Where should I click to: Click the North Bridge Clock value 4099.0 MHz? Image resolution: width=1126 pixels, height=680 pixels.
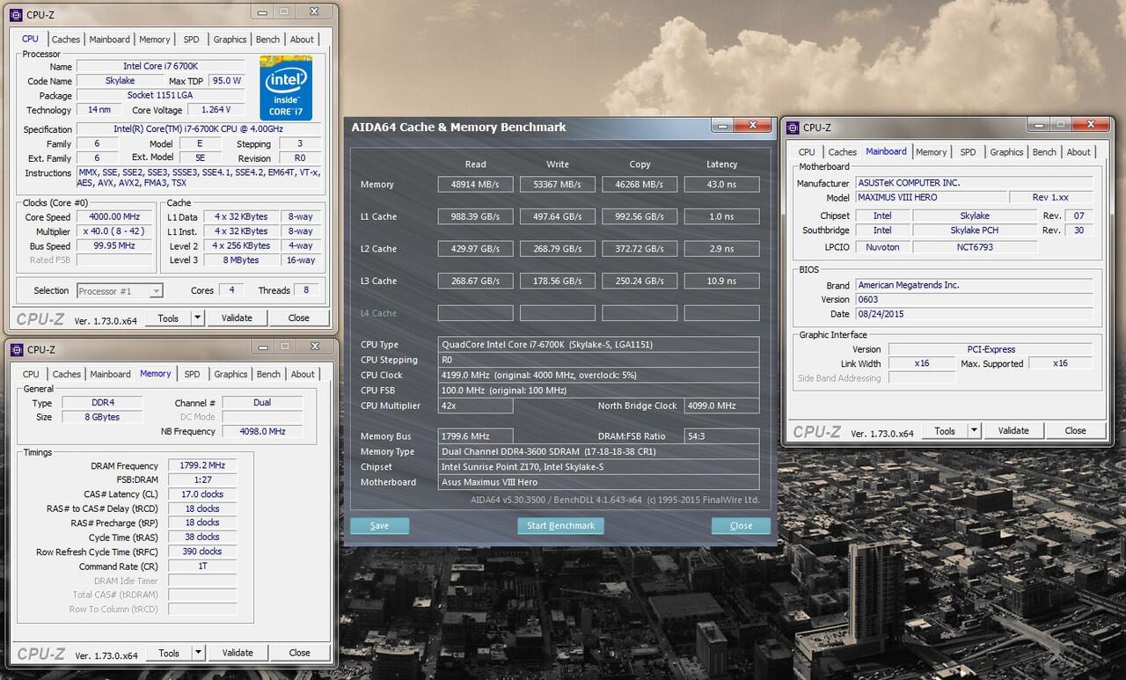coord(721,406)
